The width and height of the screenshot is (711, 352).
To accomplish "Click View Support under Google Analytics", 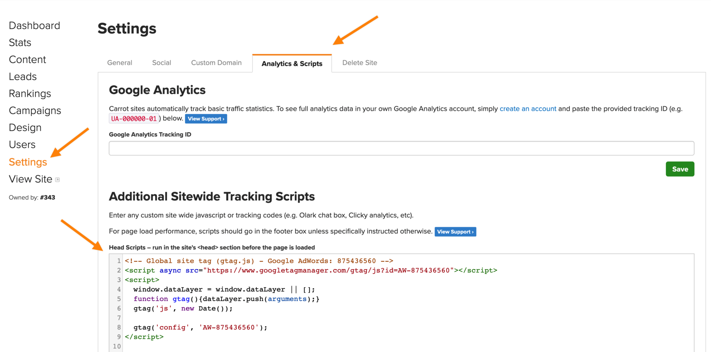I will (206, 119).
